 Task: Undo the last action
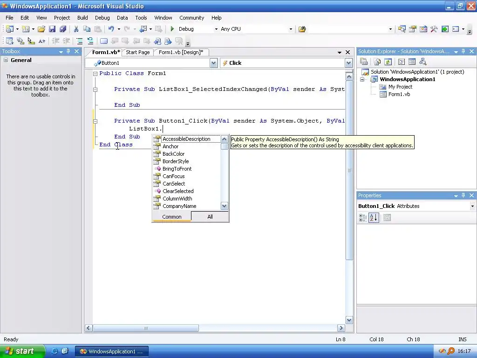pos(111,29)
